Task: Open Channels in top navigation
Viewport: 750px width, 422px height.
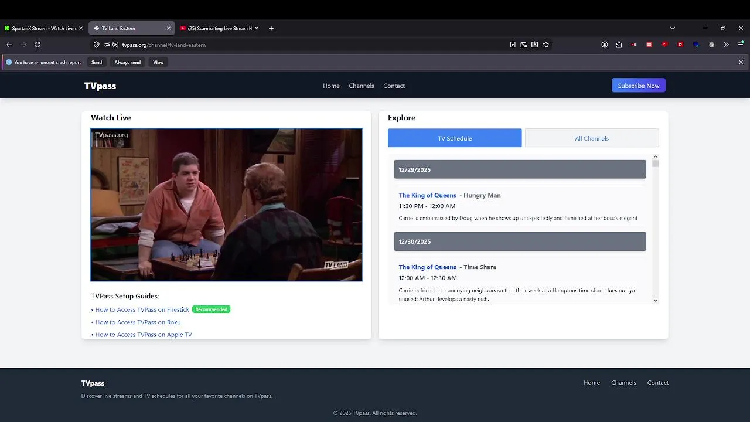Action: click(361, 86)
